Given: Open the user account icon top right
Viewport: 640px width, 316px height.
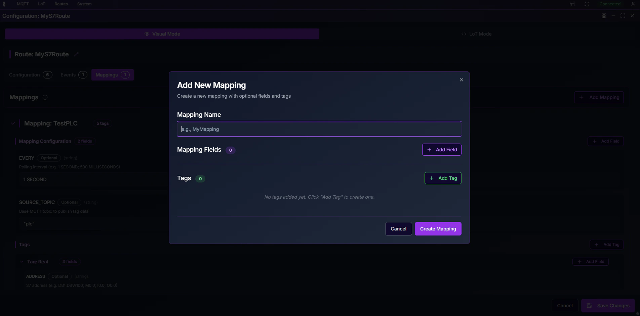Looking at the screenshot, I should tap(633, 4).
